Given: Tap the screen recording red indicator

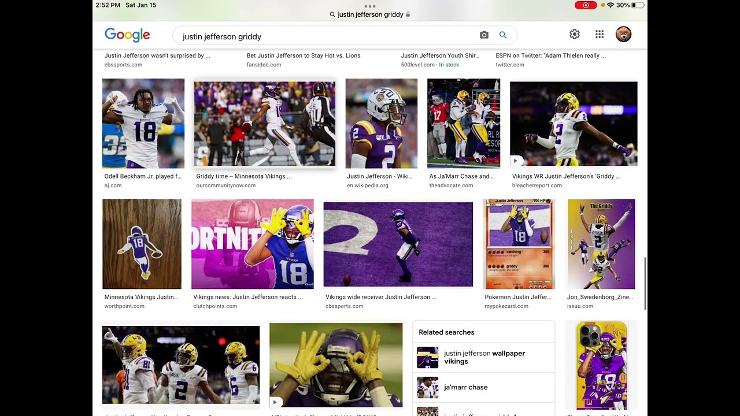Looking at the screenshot, I should click(x=586, y=5).
